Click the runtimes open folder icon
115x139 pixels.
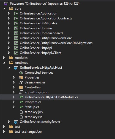[x=11, y=63]
